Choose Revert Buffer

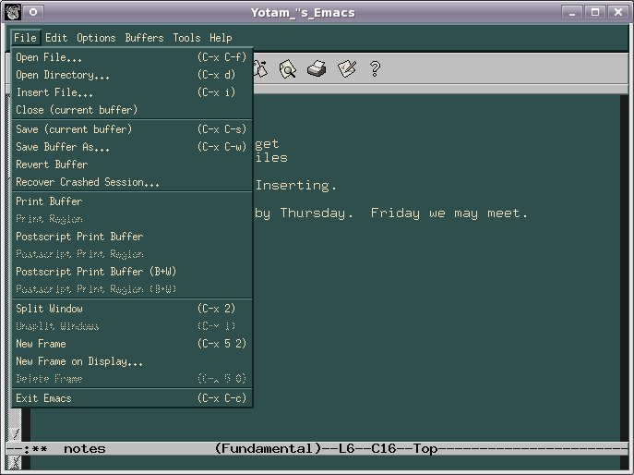click(132, 164)
